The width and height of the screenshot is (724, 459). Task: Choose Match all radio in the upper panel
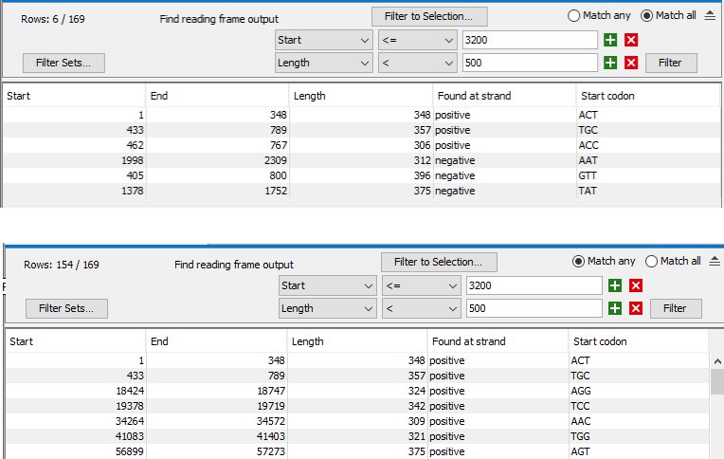(x=648, y=16)
